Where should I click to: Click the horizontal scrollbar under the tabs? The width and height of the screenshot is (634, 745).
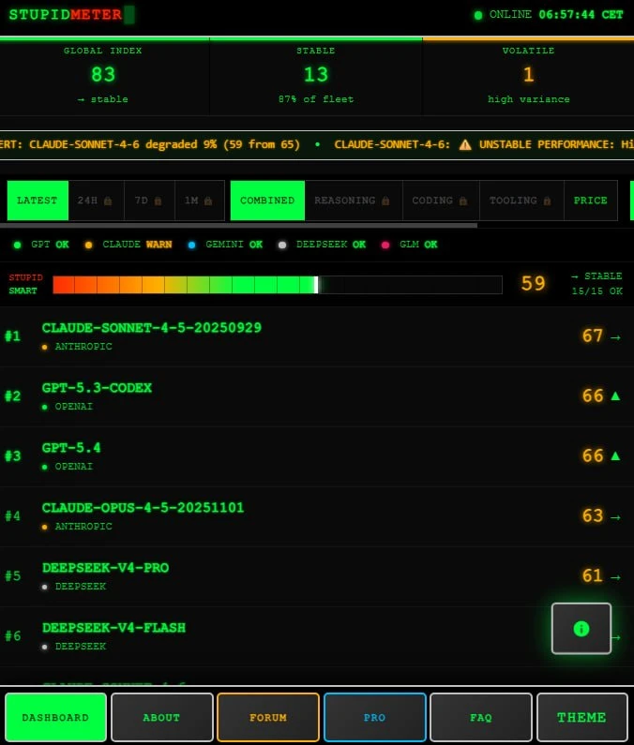[238, 226]
